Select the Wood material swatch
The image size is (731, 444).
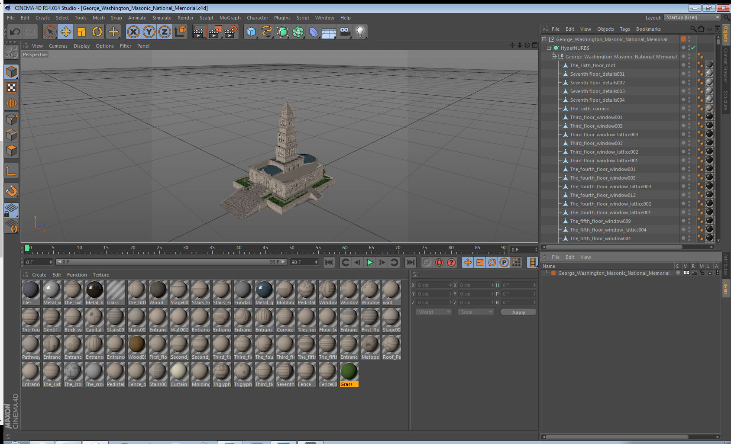[x=158, y=293]
